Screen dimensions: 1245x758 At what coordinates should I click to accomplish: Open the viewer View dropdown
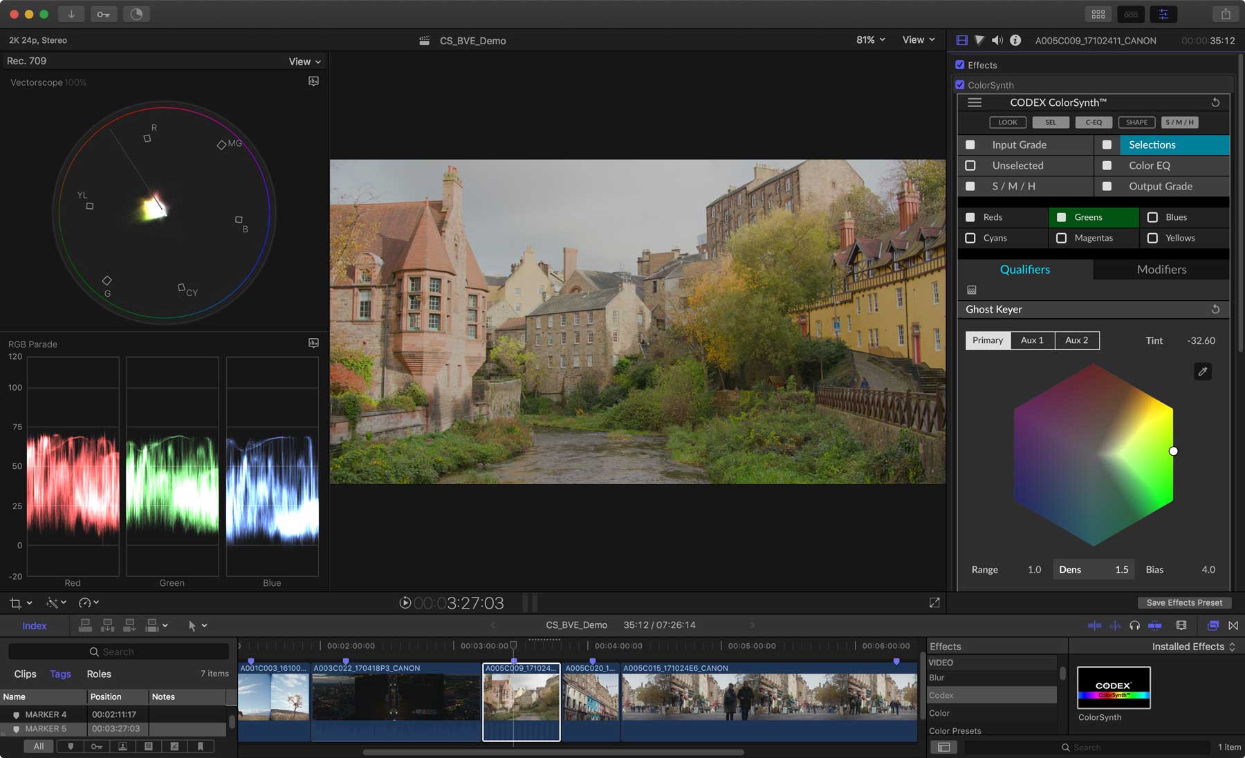(919, 40)
